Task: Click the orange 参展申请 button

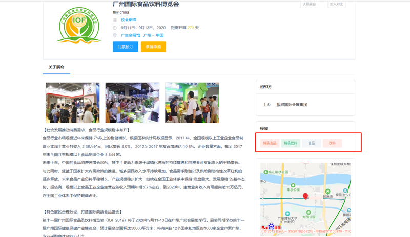Action: pyautogui.click(x=153, y=46)
